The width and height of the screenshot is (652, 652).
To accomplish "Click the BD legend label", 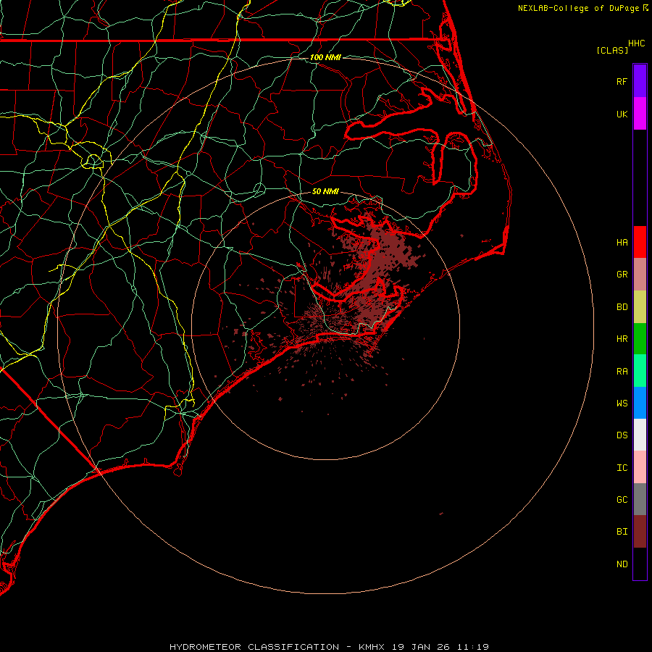I will pyautogui.click(x=622, y=307).
